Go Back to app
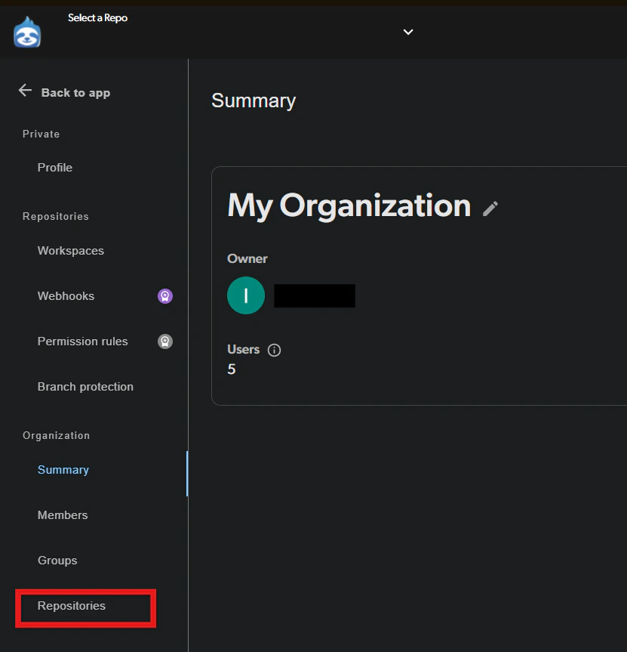Screen dimensions: 627x652 click(x=75, y=92)
